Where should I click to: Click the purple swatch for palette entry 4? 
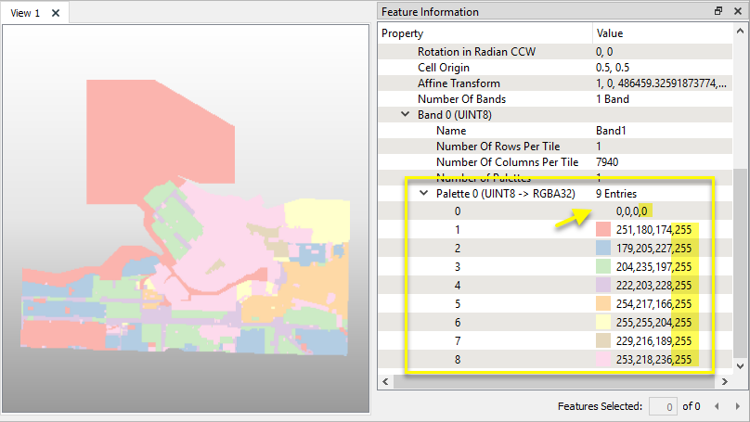(603, 286)
